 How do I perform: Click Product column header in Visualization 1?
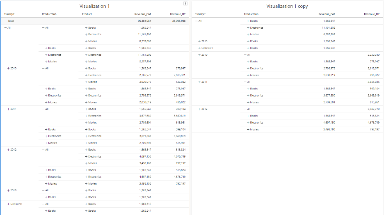click(87, 14)
